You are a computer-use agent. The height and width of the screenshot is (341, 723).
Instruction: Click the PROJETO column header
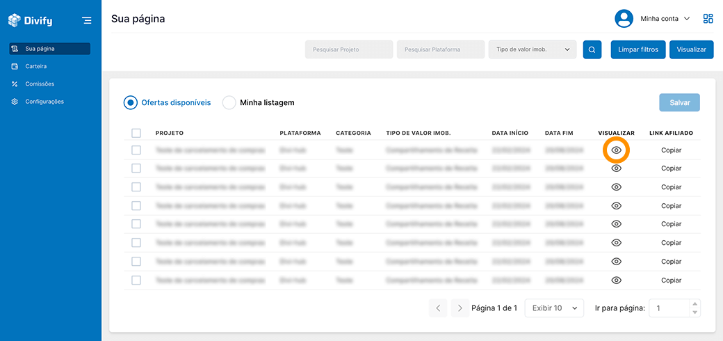point(169,133)
